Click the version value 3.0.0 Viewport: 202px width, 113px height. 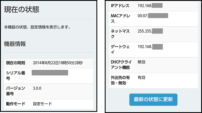point(37,88)
